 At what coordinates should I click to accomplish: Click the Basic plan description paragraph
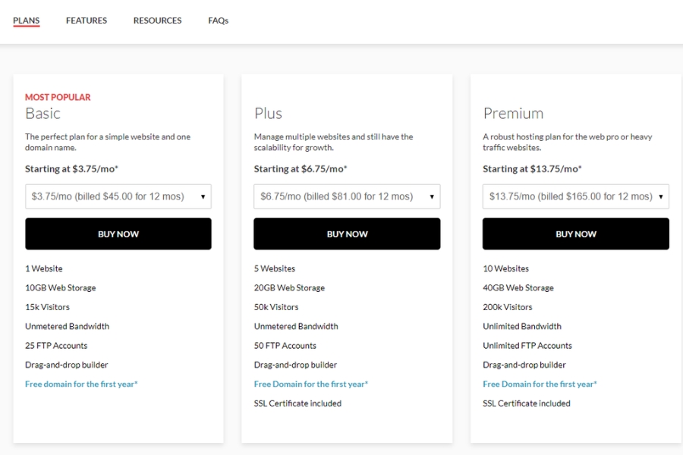click(108, 142)
